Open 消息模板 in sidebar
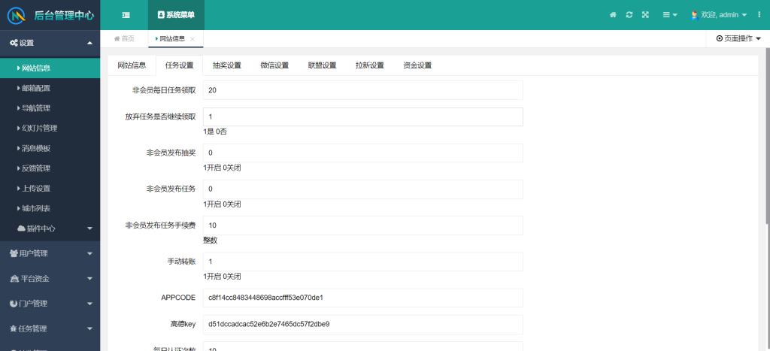The width and height of the screenshot is (770, 351). point(50,148)
